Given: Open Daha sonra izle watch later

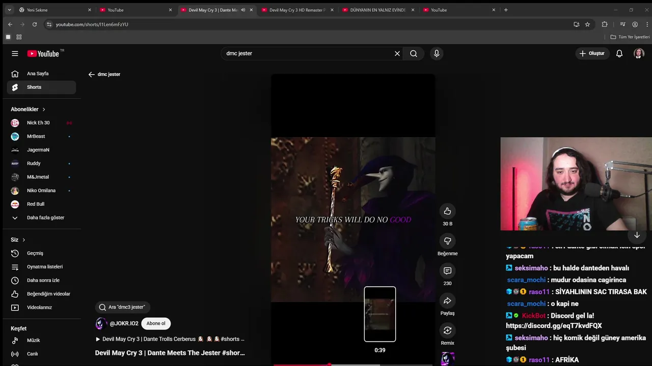Looking at the screenshot, I should [x=41, y=280].
